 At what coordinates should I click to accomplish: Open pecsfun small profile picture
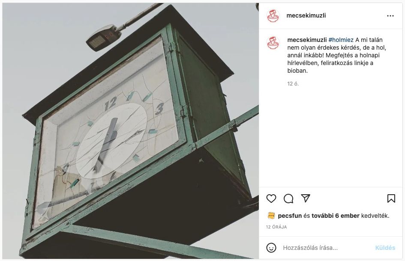coord(271,216)
